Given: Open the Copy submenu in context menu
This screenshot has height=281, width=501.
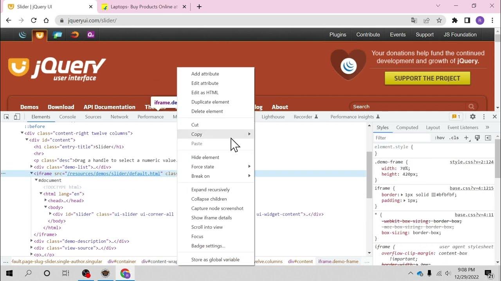Looking at the screenshot, I should (x=216, y=134).
